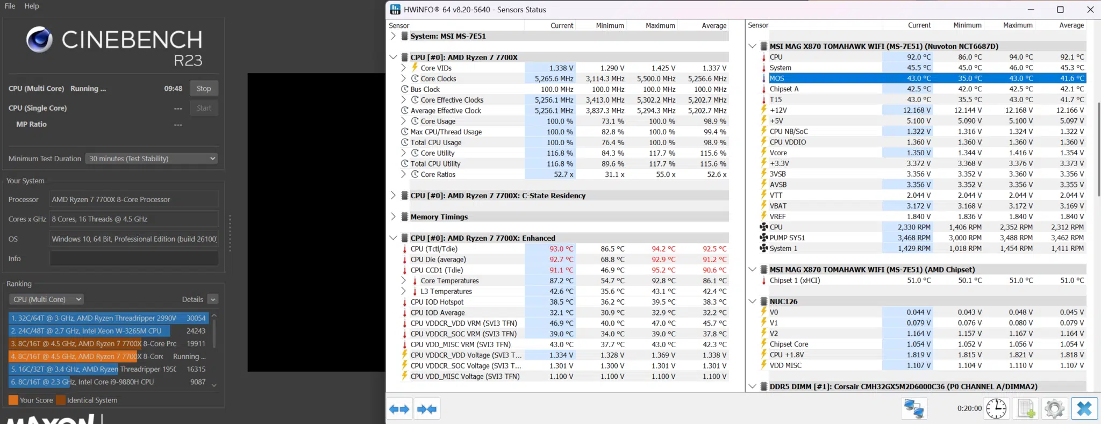Expand the Core VIDs row
The width and height of the screenshot is (1101, 424).
[403, 68]
